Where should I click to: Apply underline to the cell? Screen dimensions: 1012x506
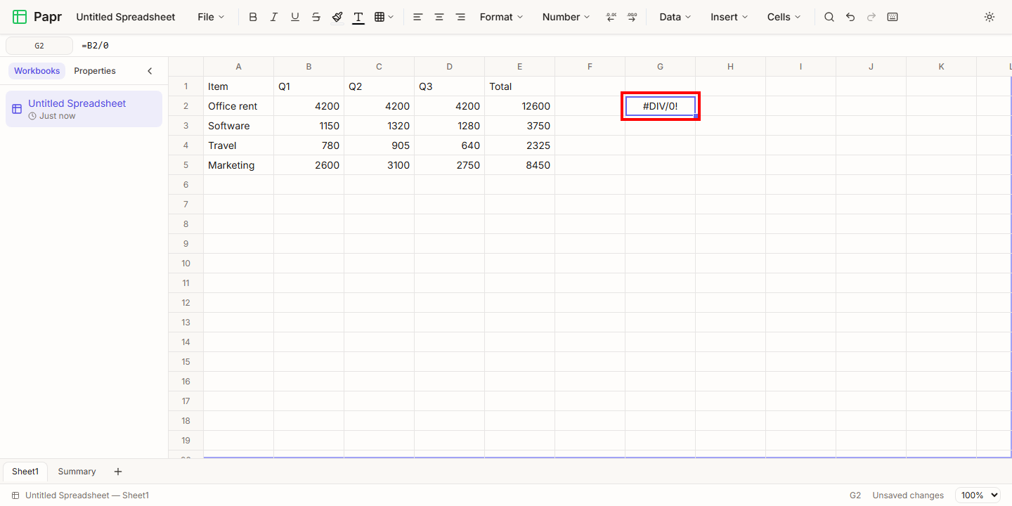coord(295,17)
